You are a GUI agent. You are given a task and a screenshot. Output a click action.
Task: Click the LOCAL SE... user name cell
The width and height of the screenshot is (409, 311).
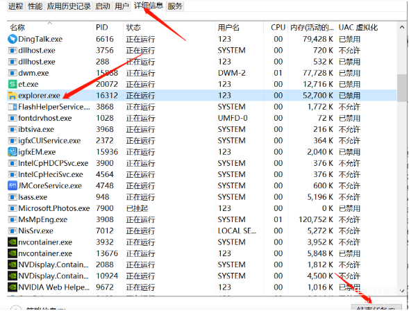tap(237, 230)
